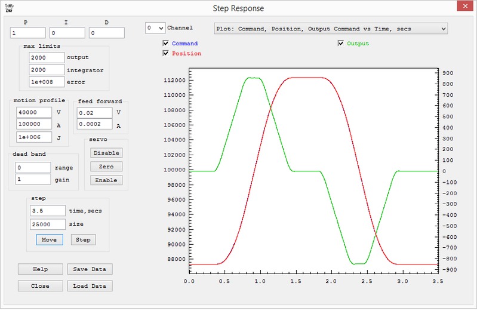Toggle the Output plot checkbox
Screen dimensions: 477x323
tap(341, 44)
